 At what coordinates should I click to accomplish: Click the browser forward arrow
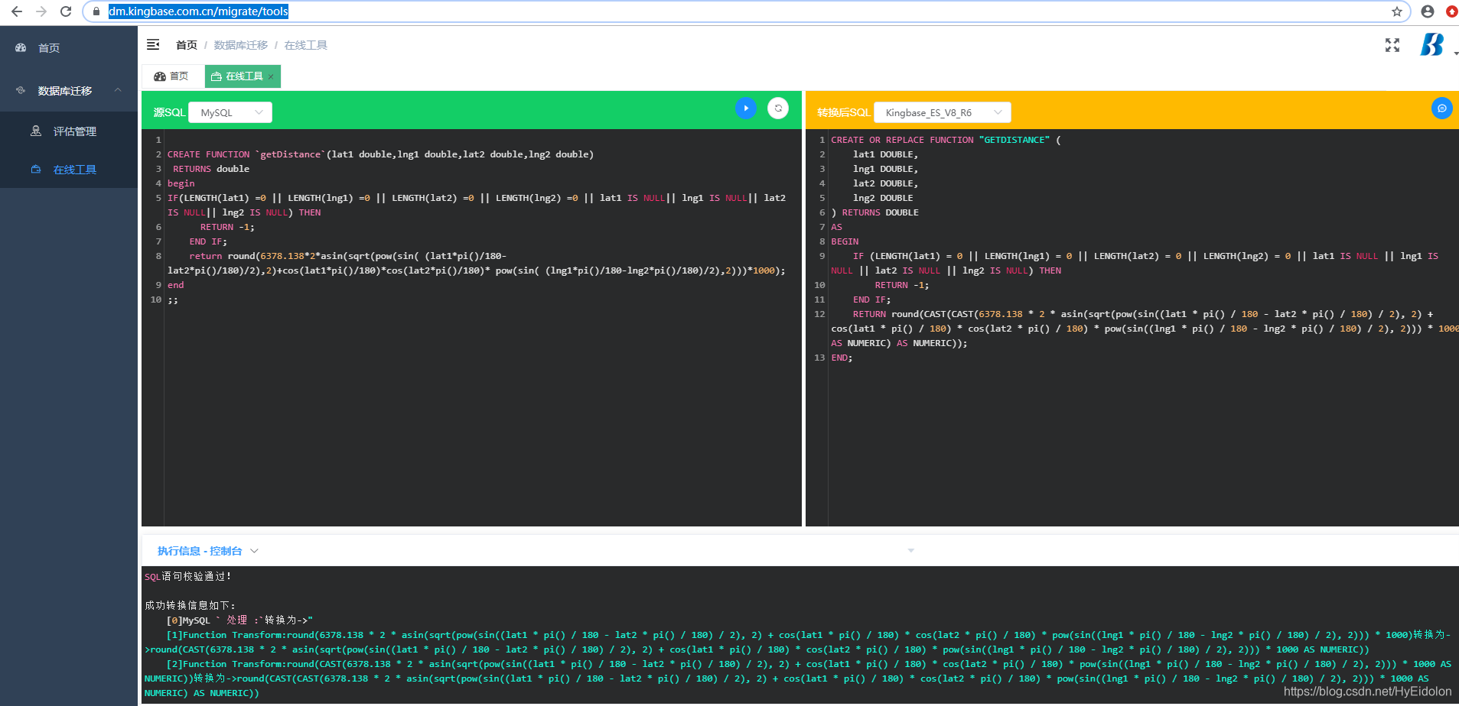41,11
